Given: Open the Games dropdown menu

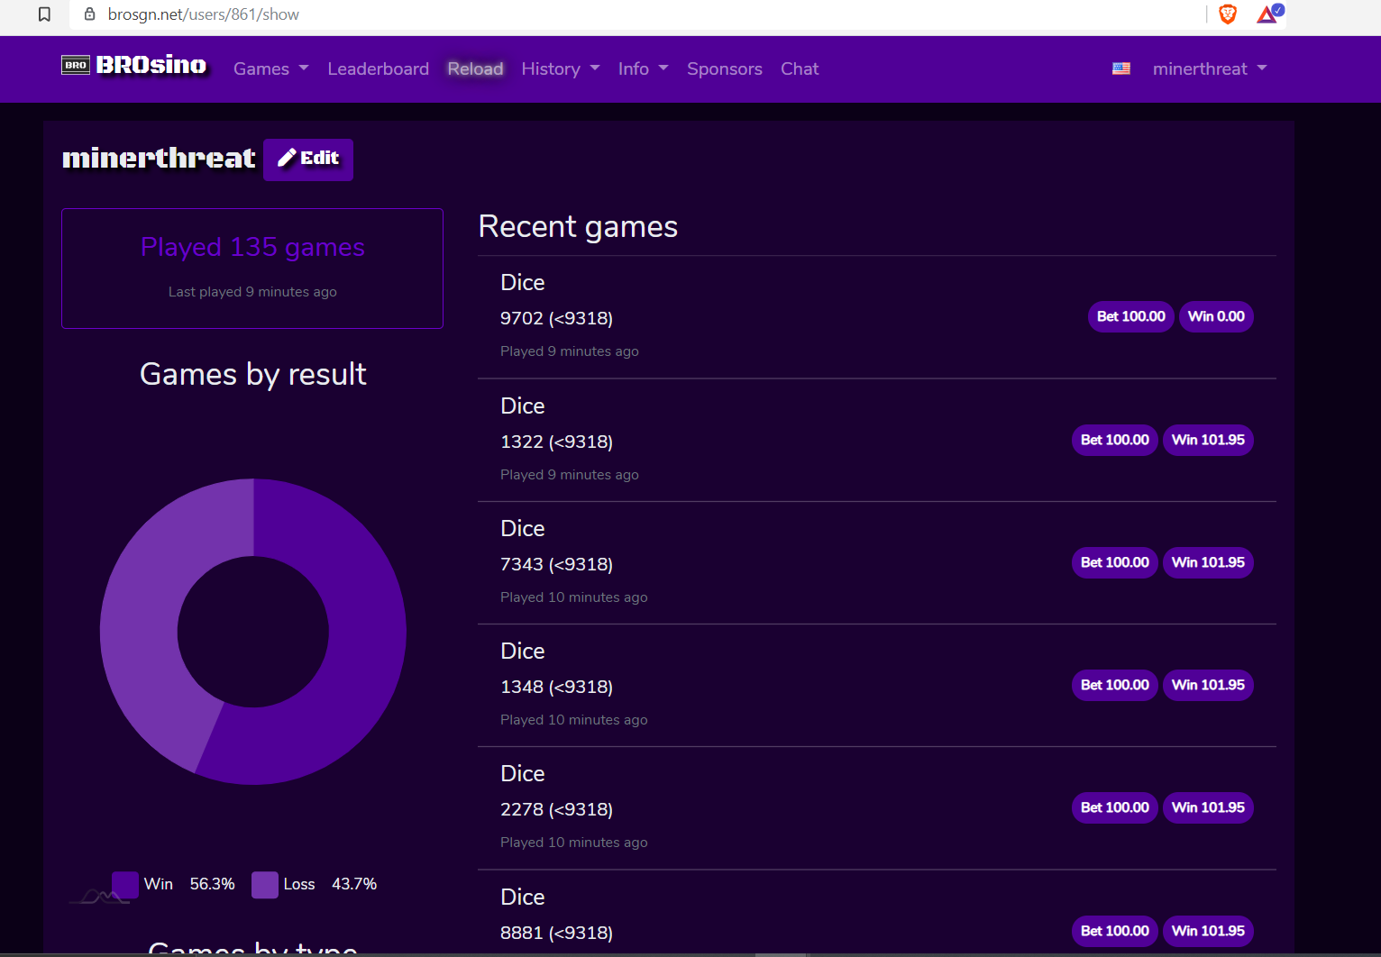Looking at the screenshot, I should point(270,68).
